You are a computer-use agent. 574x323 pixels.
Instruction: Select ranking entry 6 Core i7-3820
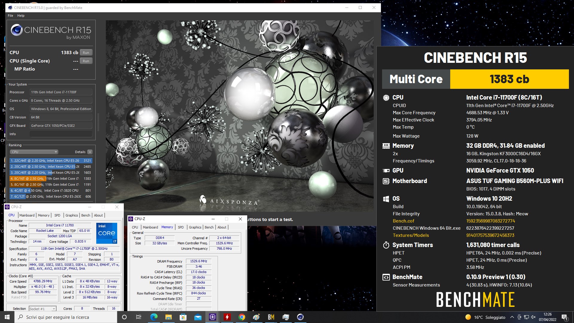tap(51, 191)
